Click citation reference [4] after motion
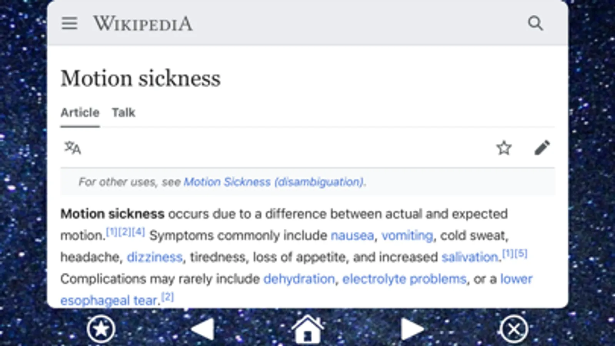615x346 pixels. click(x=138, y=231)
